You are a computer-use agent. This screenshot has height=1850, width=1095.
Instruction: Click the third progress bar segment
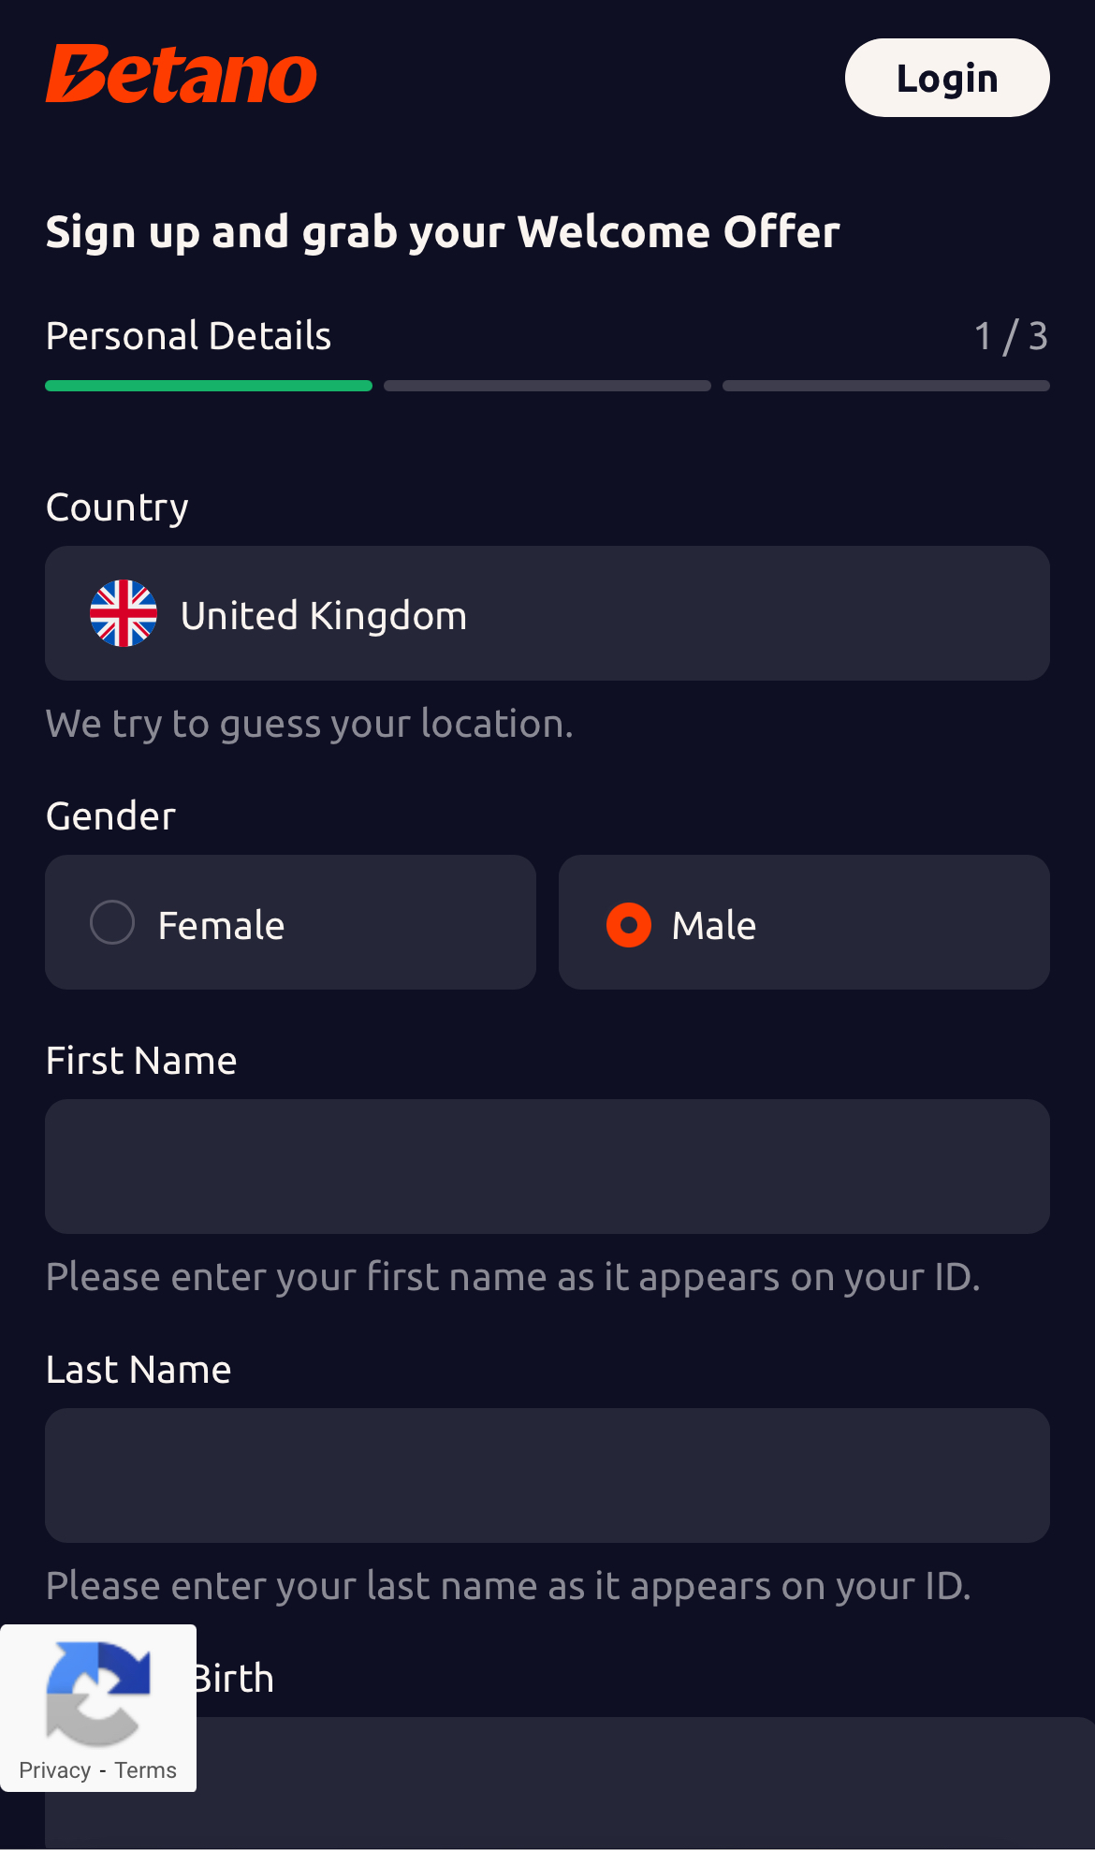click(x=885, y=386)
